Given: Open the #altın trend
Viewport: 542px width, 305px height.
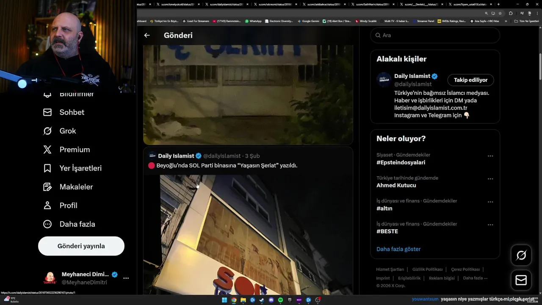Looking at the screenshot, I should [384, 208].
